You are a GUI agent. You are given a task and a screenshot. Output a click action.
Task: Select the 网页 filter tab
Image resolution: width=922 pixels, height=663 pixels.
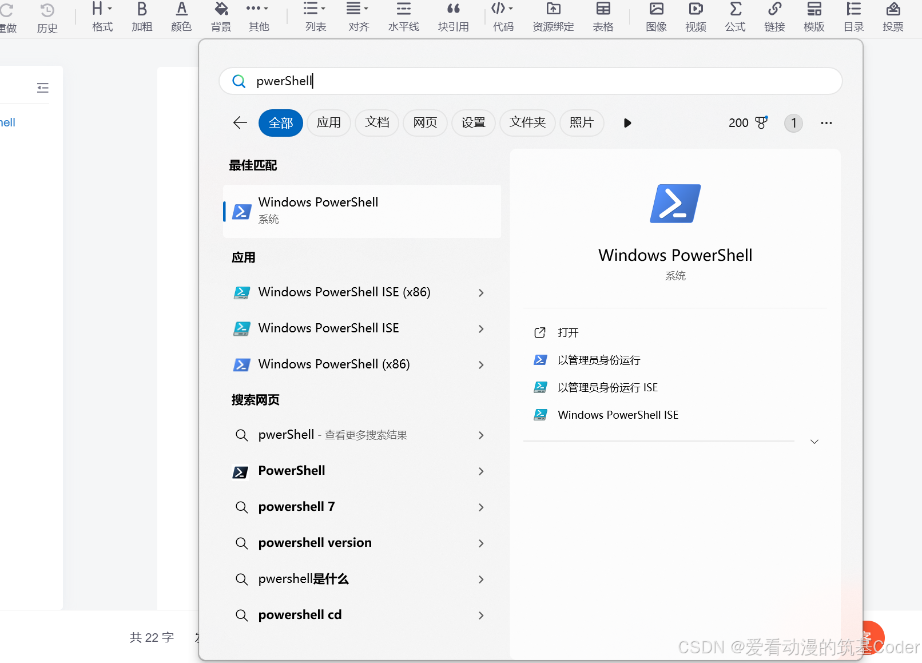[425, 122]
